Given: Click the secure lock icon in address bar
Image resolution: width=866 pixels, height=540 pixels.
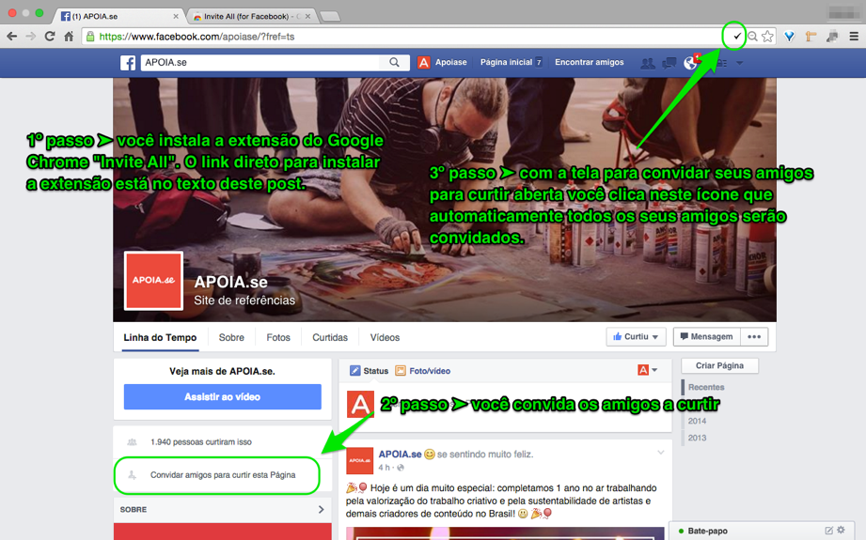Looking at the screenshot, I should pyautogui.click(x=90, y=37).
